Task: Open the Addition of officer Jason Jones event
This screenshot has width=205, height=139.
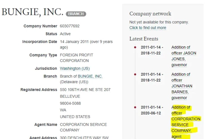Action: pos(184,56)
